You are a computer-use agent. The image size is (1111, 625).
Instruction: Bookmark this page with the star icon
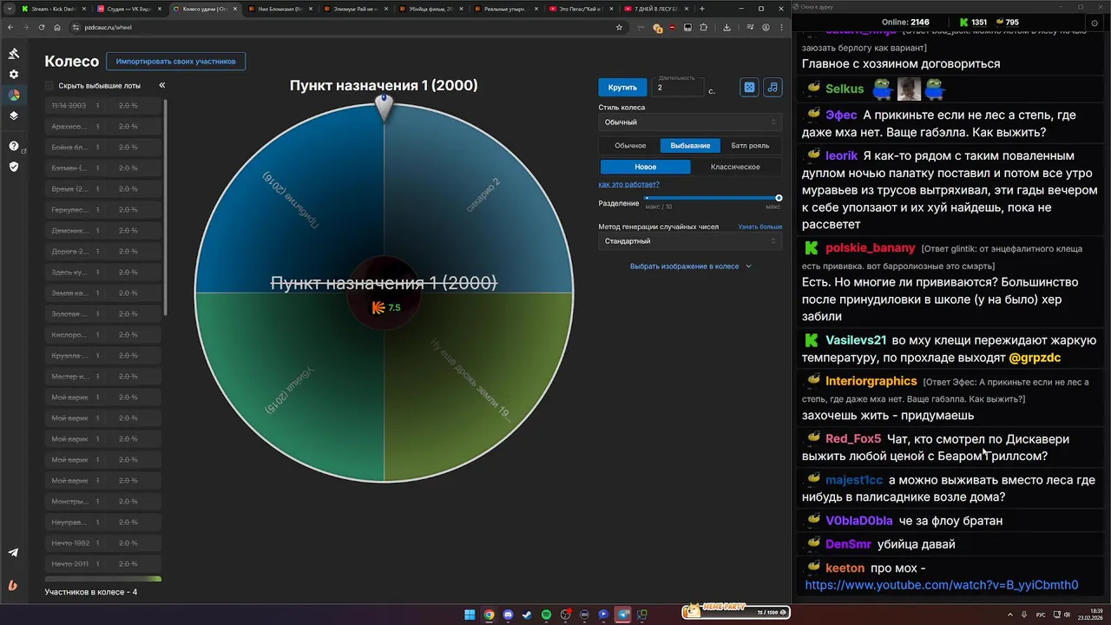pyautogui.click(x=619, y=27)
